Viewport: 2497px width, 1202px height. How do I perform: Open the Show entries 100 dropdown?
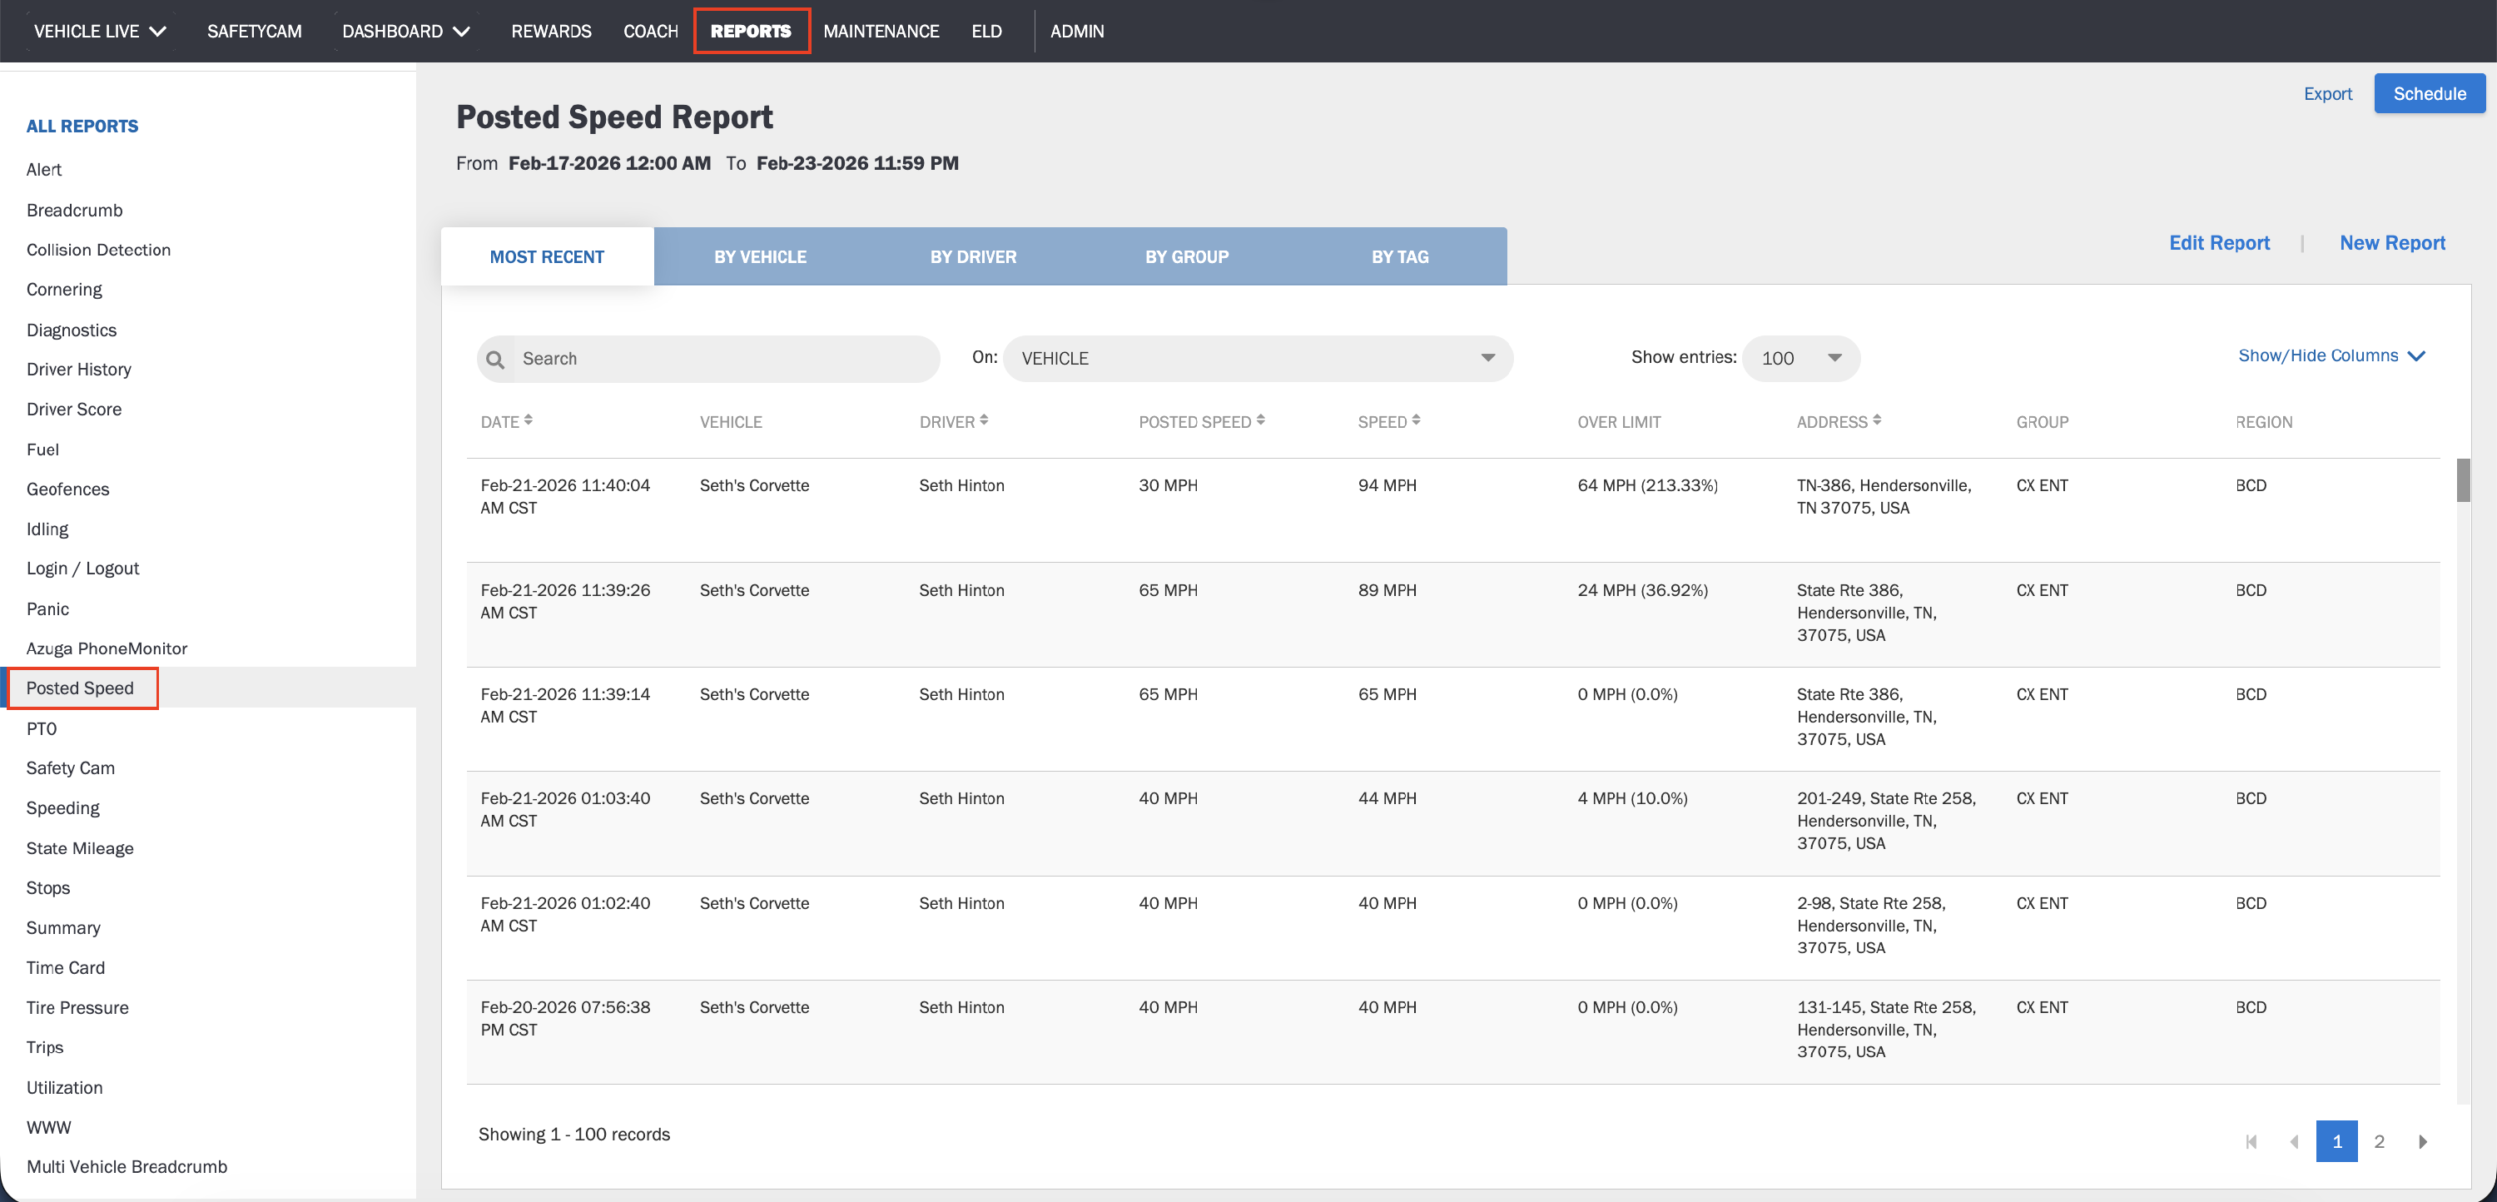(x=1800, y=359)
